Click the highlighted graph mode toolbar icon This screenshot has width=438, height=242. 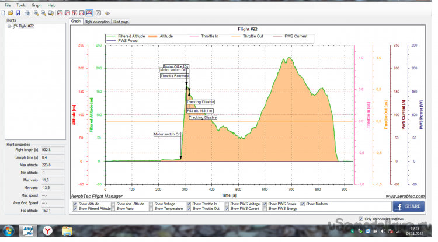(89, 12)
